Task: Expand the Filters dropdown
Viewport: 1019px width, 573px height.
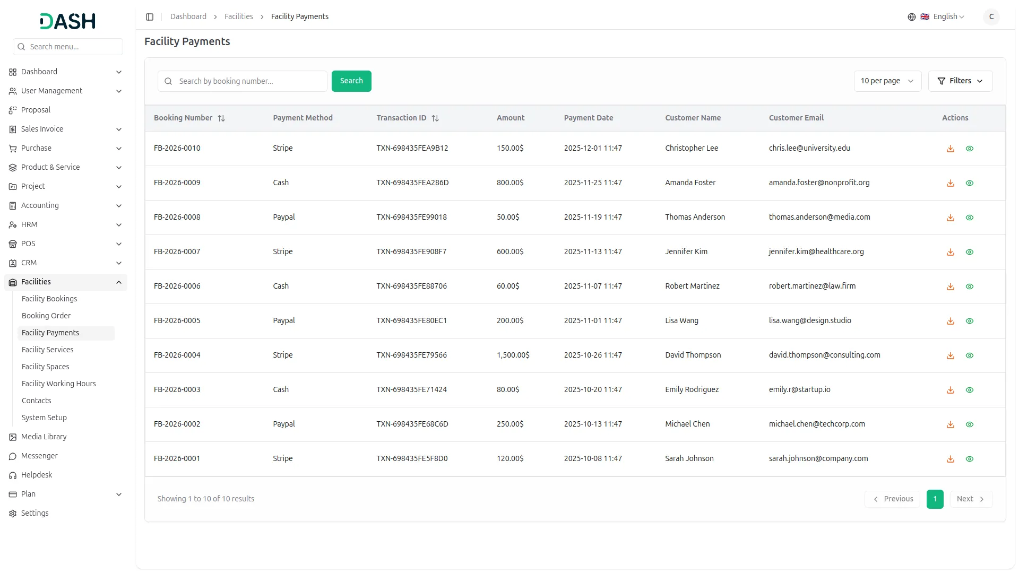Action: pyautogui.click(x=960, y=81)
